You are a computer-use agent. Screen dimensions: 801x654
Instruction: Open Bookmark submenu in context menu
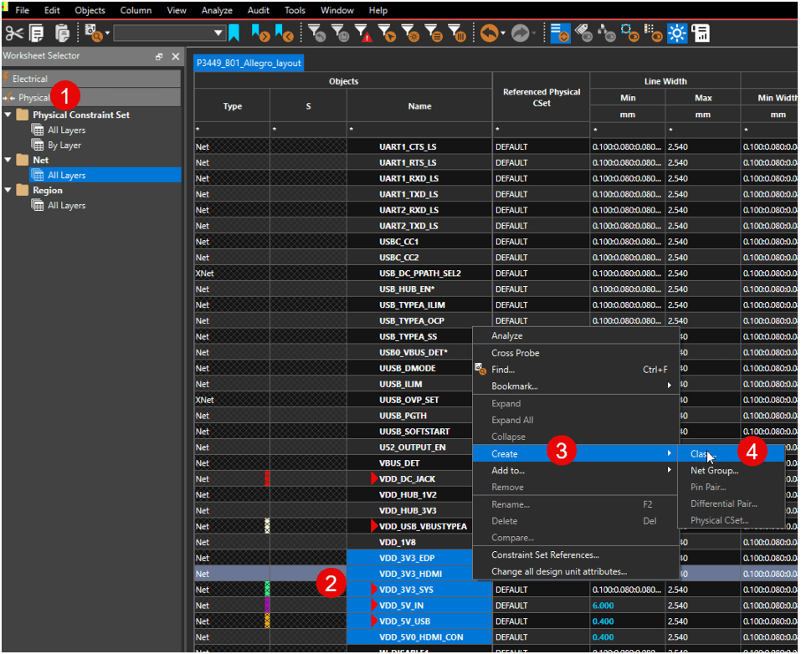tap(575, 386)
